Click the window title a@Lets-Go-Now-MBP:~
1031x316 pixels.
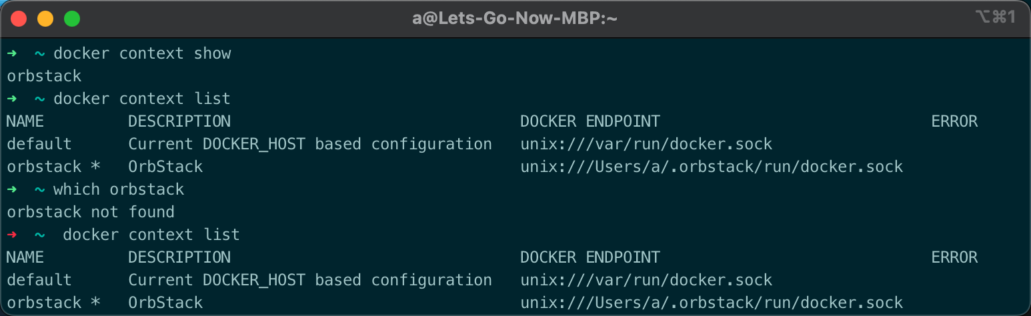coord(515,19)
